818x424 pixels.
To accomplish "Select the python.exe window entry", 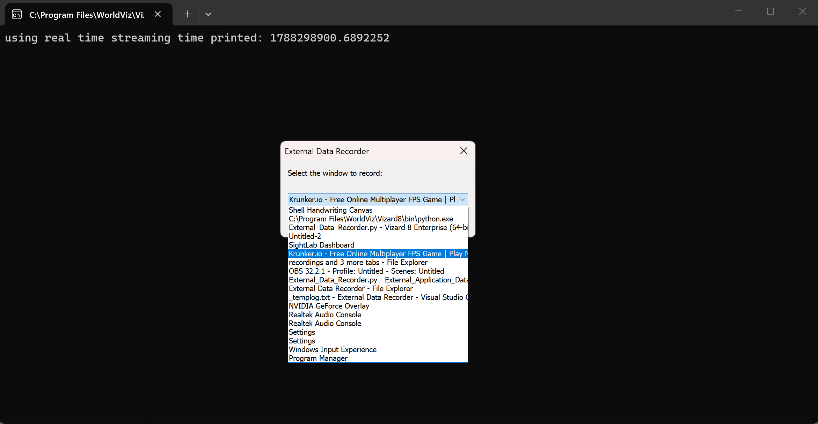I will (378, 219).
